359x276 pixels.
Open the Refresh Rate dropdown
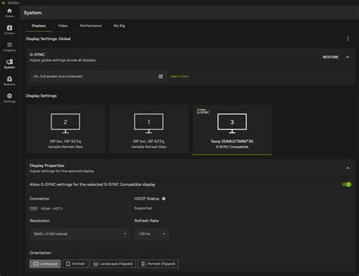click(151, 234)
